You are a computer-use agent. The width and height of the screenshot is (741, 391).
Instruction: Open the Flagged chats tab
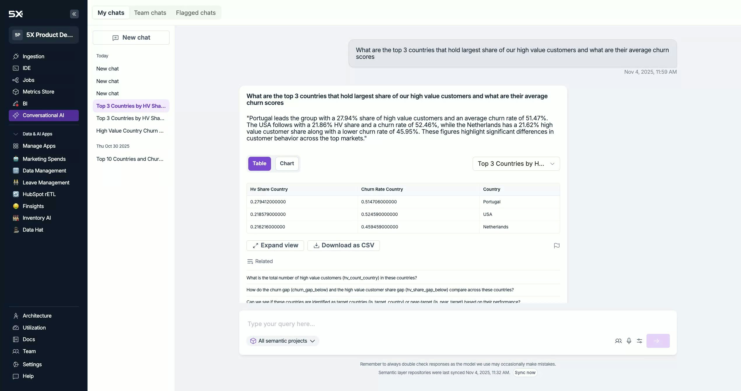click(195, 13)
